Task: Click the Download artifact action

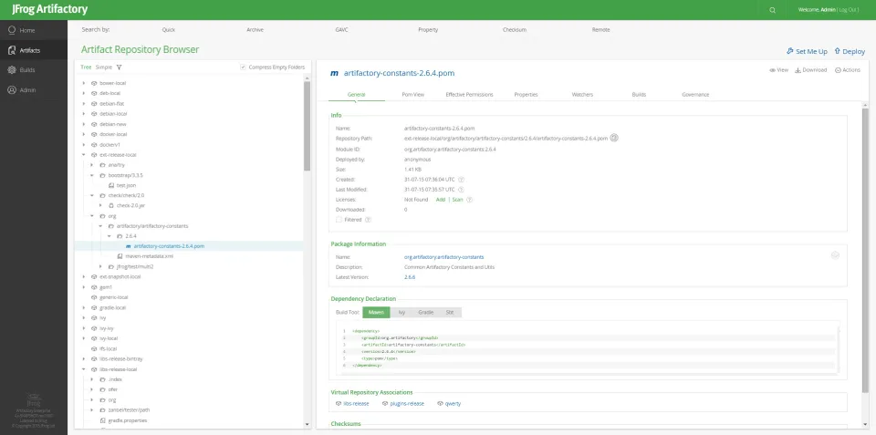Action: coord(810,70)
